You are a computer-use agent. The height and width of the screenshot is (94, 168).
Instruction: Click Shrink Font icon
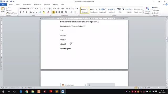[x=40, y=9]
